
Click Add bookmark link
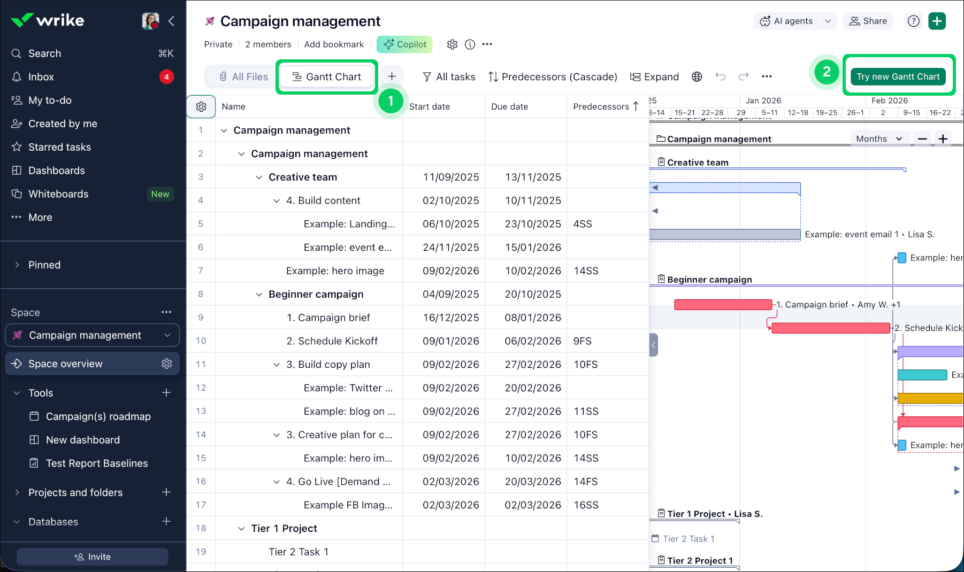(334, 44)
